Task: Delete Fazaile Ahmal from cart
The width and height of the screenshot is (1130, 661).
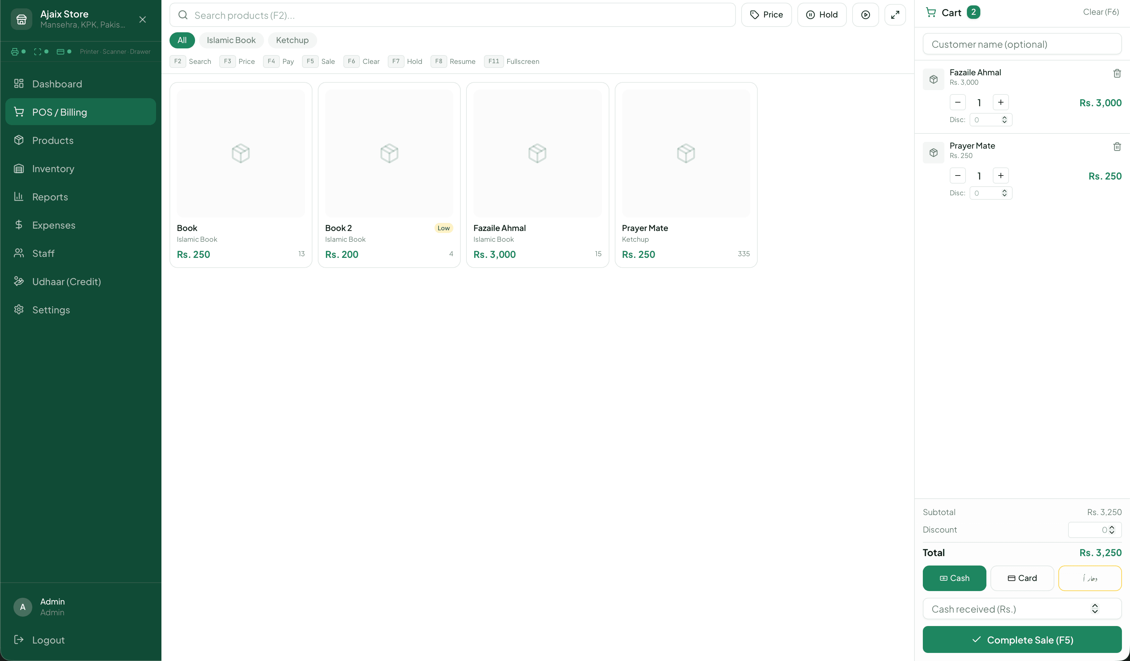Action: (1117, 73)
